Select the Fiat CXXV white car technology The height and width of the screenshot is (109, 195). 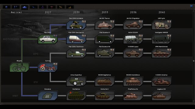point(48,39)
